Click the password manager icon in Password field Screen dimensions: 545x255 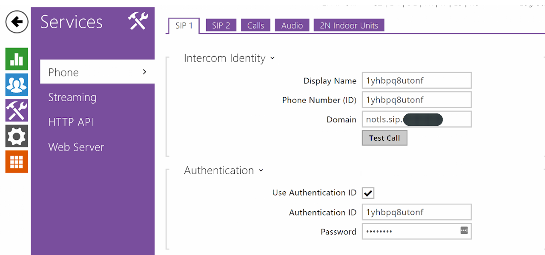tap(464, 230)
